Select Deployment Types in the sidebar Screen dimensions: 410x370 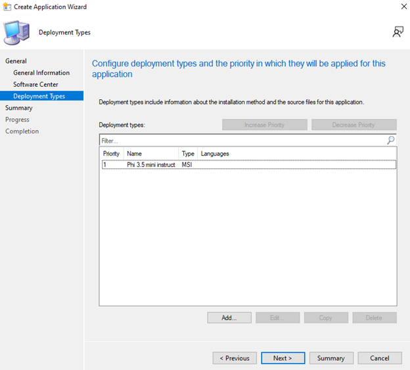tap(39, 96)
